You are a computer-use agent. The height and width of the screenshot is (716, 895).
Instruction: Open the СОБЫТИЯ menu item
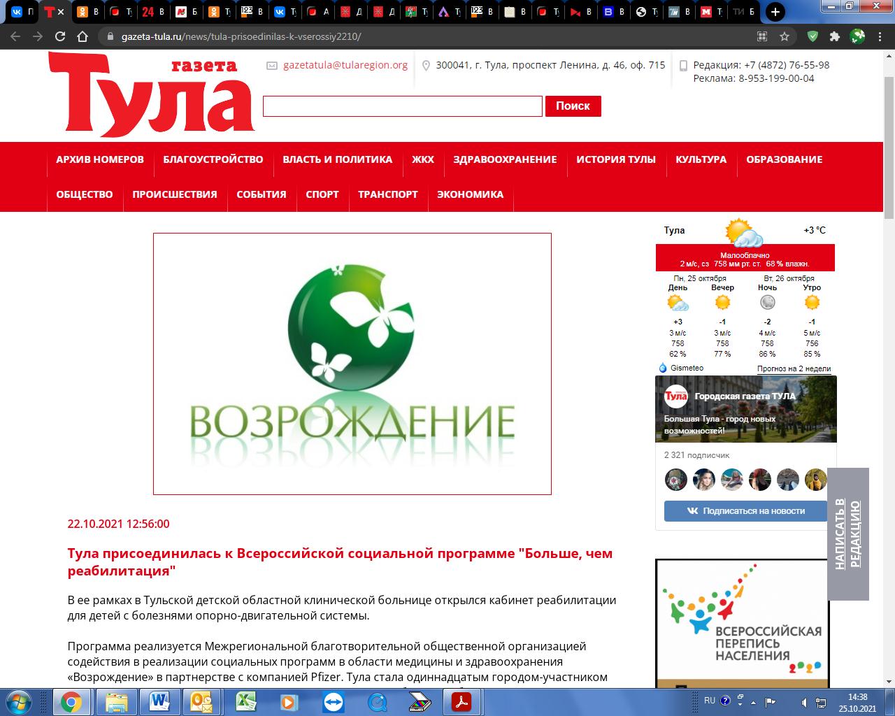pyautogui.click(x=262, y=194)
